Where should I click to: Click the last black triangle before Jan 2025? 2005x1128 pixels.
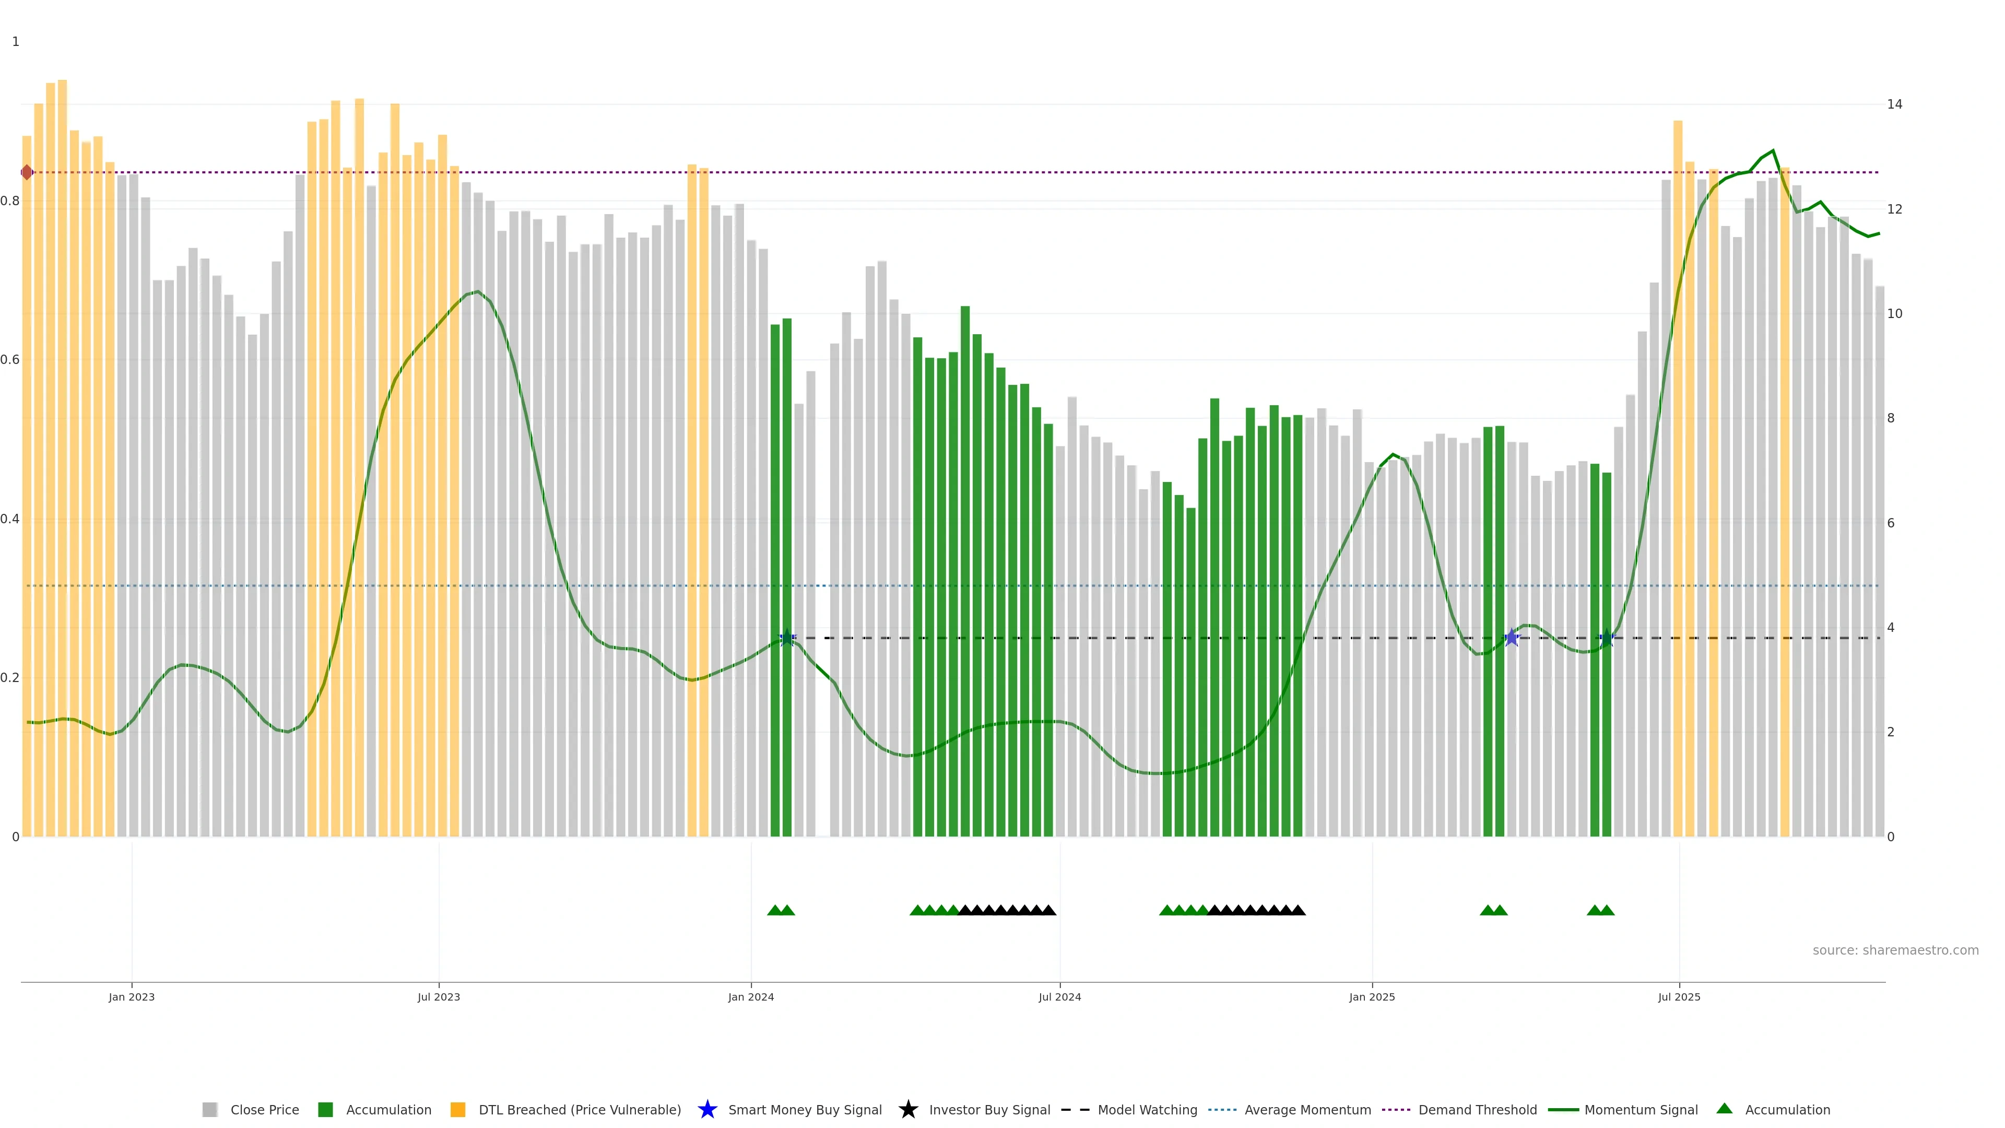(1298, 910)
